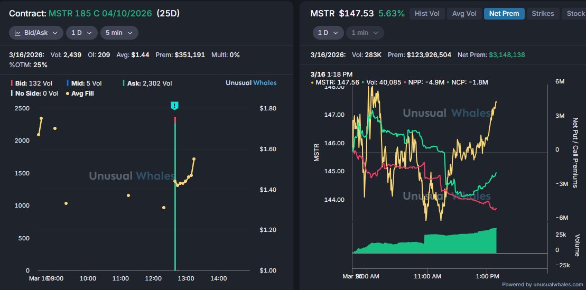Viewport: 586px width, 290px height.
Task: Click the Vol: 283K stat
Action: tap(367, 55)
